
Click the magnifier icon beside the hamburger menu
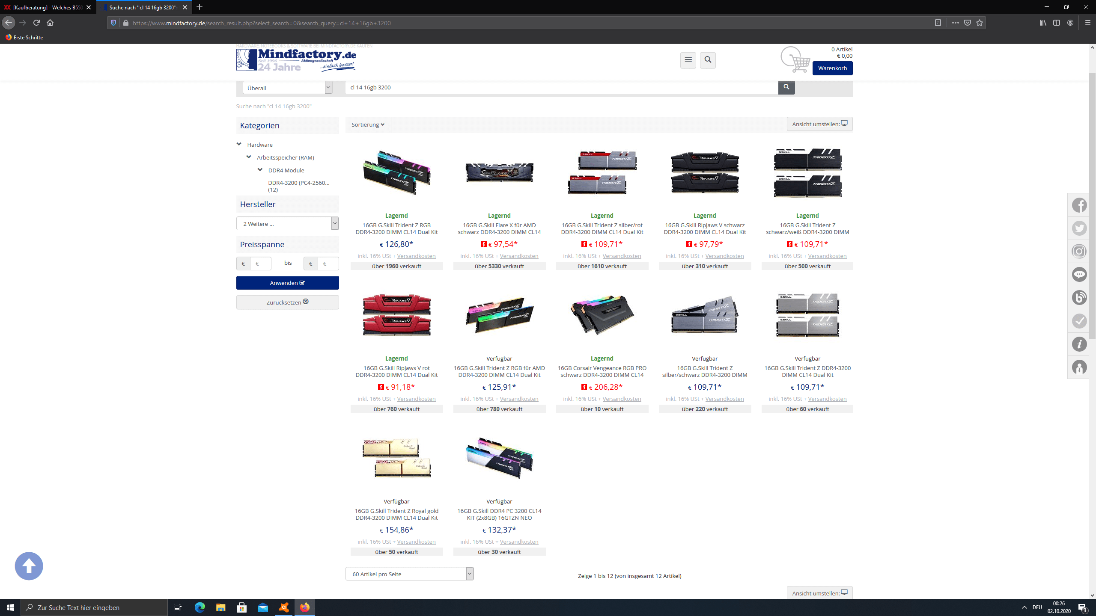(x=708, y=60)
